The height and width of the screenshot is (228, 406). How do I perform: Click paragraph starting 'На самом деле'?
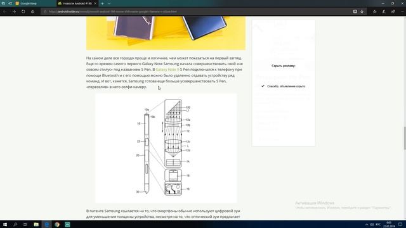pyautogui.click(x=165, y=72)
